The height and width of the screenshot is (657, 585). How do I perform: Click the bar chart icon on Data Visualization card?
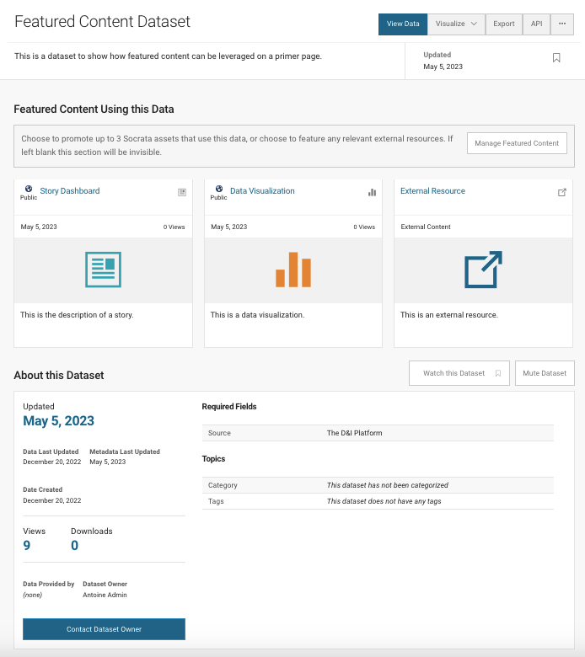(372, 192)
